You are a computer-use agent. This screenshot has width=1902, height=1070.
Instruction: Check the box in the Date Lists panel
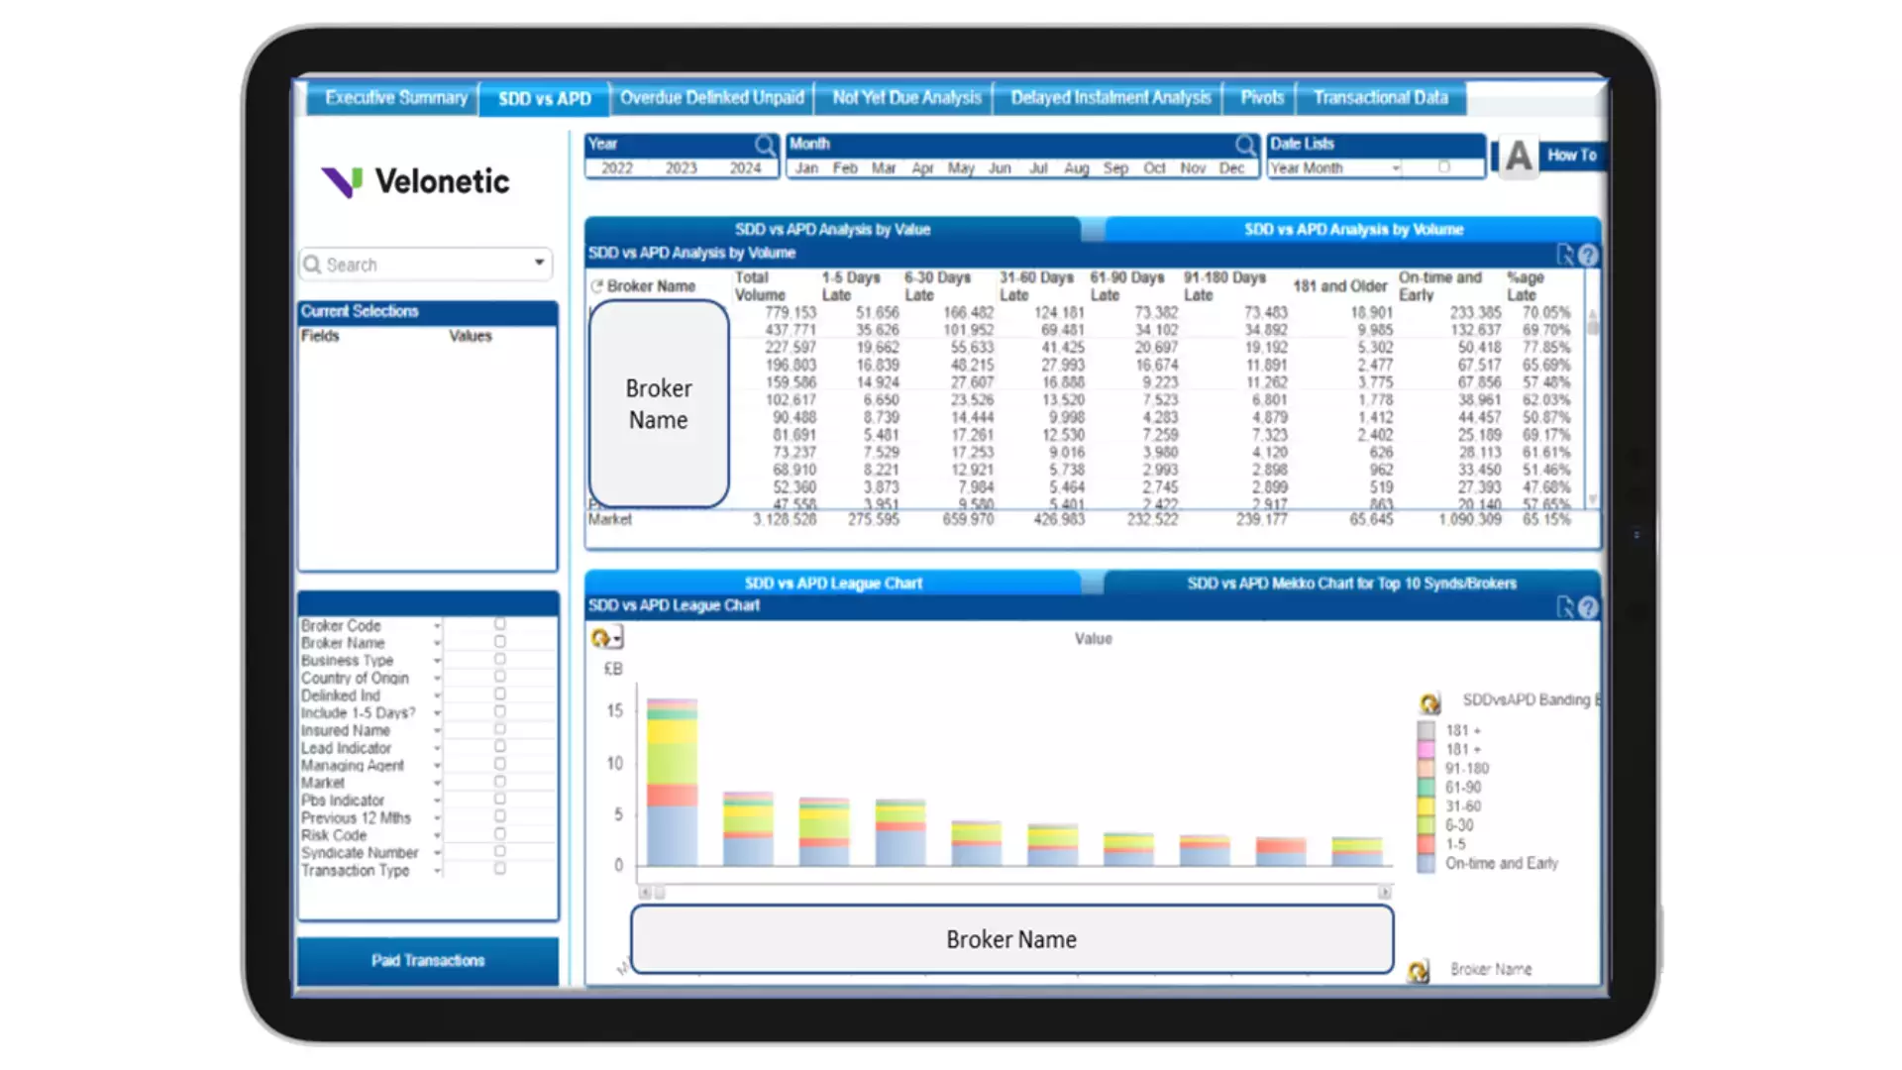click(x=1443, y=167)
